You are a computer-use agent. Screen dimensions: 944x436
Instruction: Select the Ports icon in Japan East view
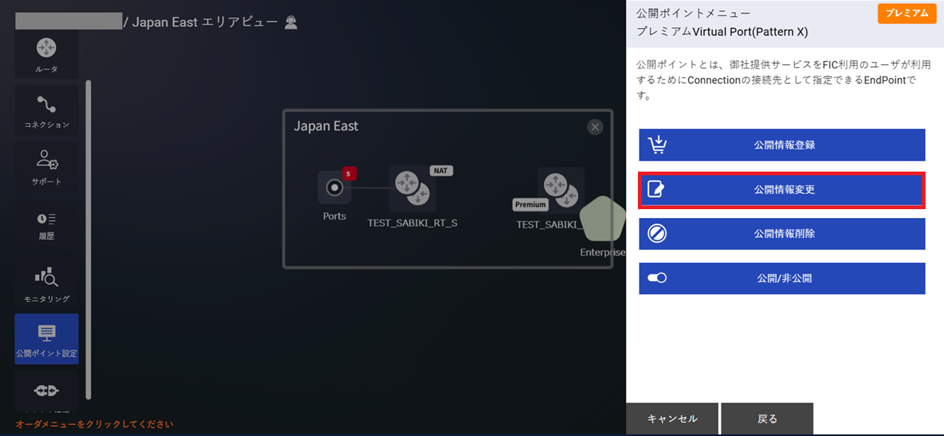coord(334,189)
